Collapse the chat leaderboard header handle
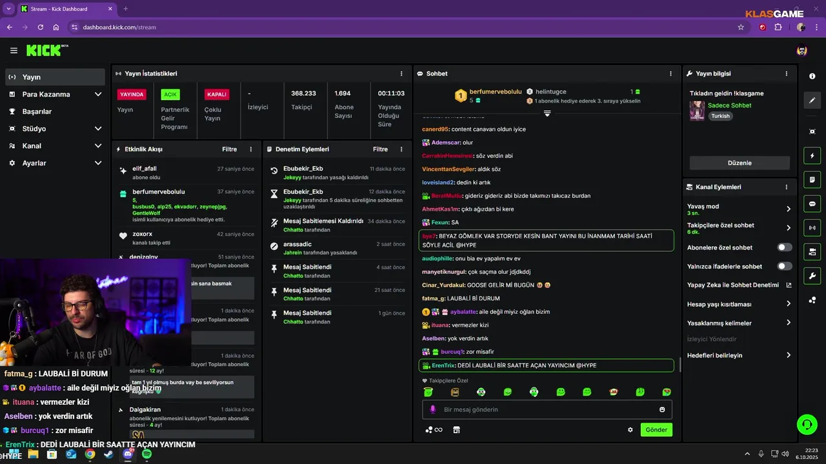This screenshot has width=826, height=464. coord(547,113)
